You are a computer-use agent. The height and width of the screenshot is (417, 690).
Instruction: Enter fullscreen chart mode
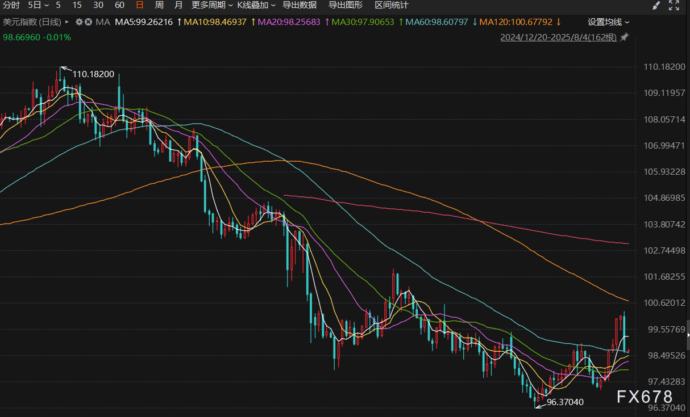[674, 6]
